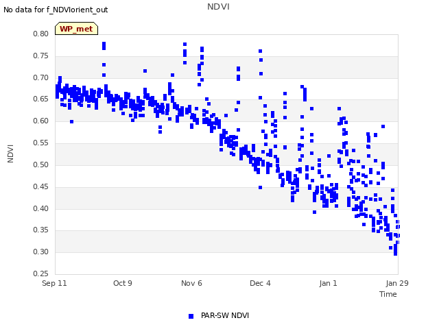Click the 'No data for f_NDVIorient_out' message
Screen dimensions: 439x329
pos(56,10)
